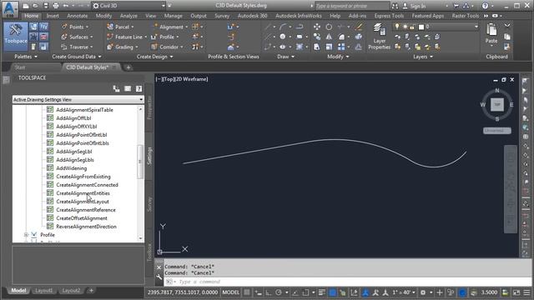Image resolution: width=534 pixels, height=300 pixels.
Task: Click the Toolspace tree vertical scrollbar thumb
Action: pos(139,162)
